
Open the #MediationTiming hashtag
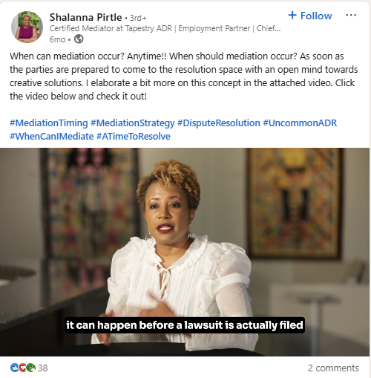[x=49, y=123]
